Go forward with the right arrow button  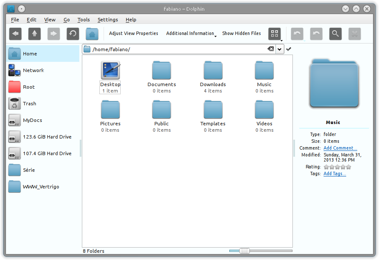tap(54, 34)
